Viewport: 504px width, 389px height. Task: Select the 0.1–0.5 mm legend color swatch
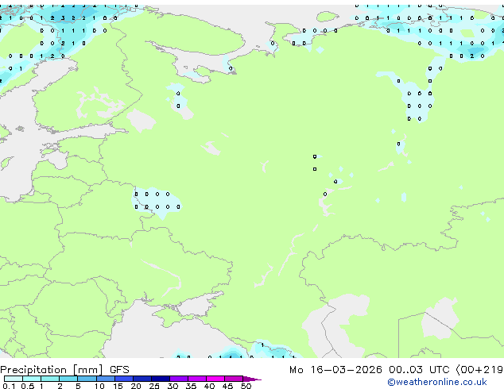pyautogui.click(x=14, y=379)
